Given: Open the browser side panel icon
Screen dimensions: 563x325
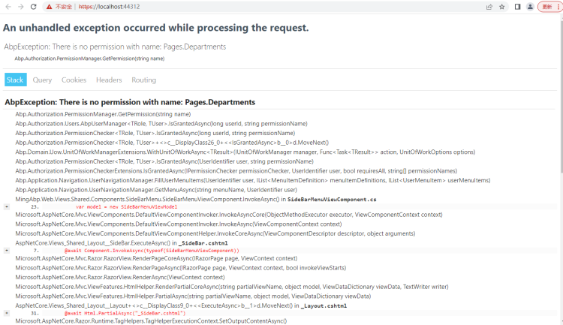Looking at the screenshot, I should pyautogui.click(x=517, y=6).
